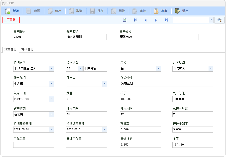Click the empty 累计工作量 field
The image size is (226, 157).
tap(87, 145)
